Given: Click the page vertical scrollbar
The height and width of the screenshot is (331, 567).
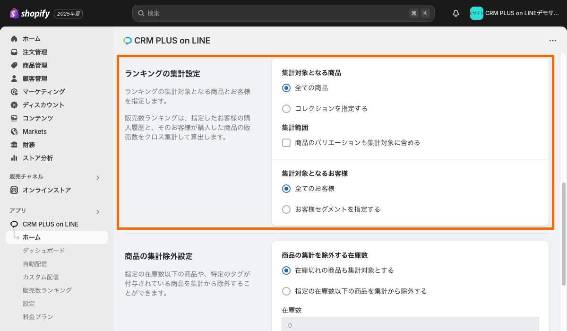Looking at the screenshot, I should click(x=563, y=234).
